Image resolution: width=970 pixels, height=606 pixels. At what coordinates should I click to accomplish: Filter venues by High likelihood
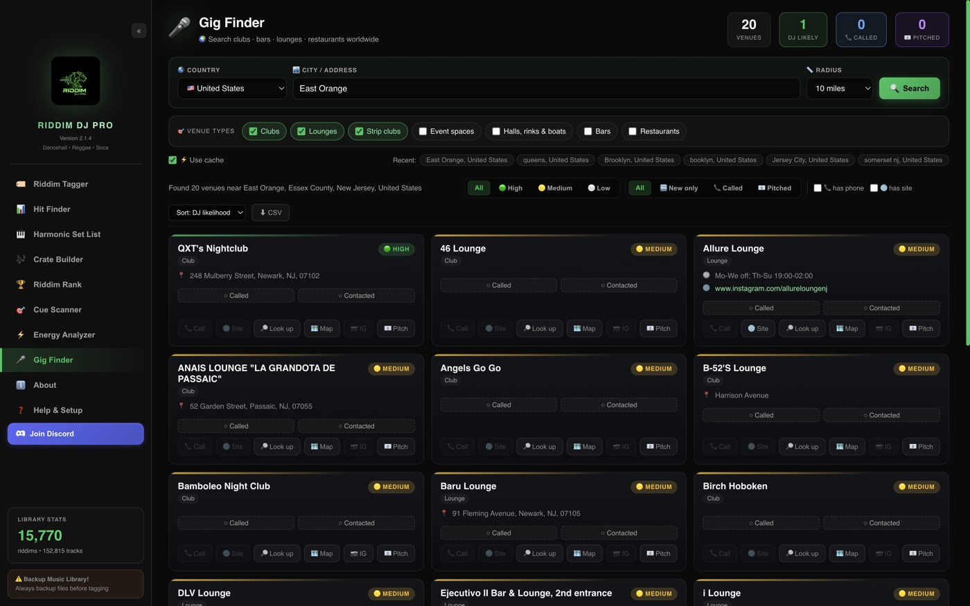[511, 188]
